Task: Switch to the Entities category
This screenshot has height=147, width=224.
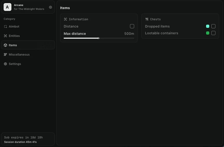Action: tap(28, 36)
